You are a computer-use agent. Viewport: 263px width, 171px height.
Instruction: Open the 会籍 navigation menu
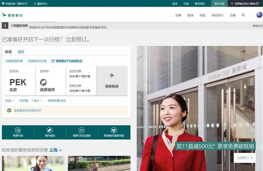tap(233, 15)
